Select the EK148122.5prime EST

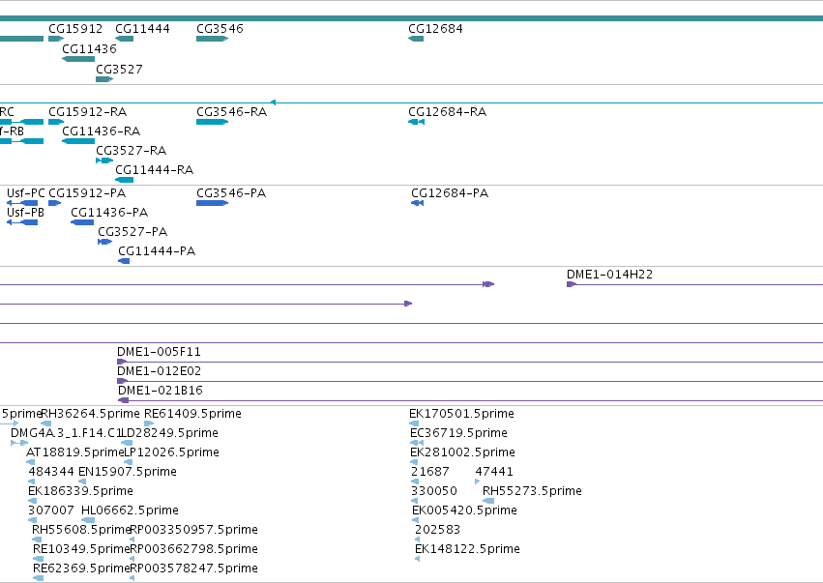coord(417,559)
